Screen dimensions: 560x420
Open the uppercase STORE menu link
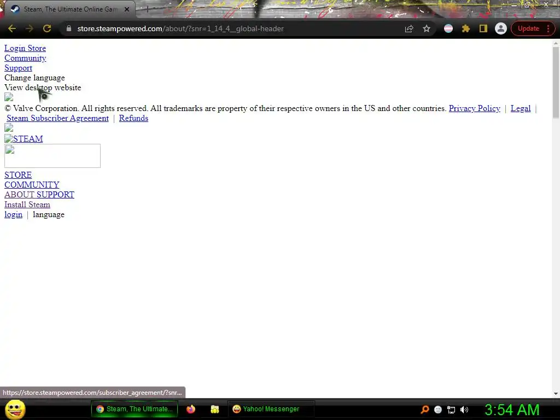[x=18, y=175]
